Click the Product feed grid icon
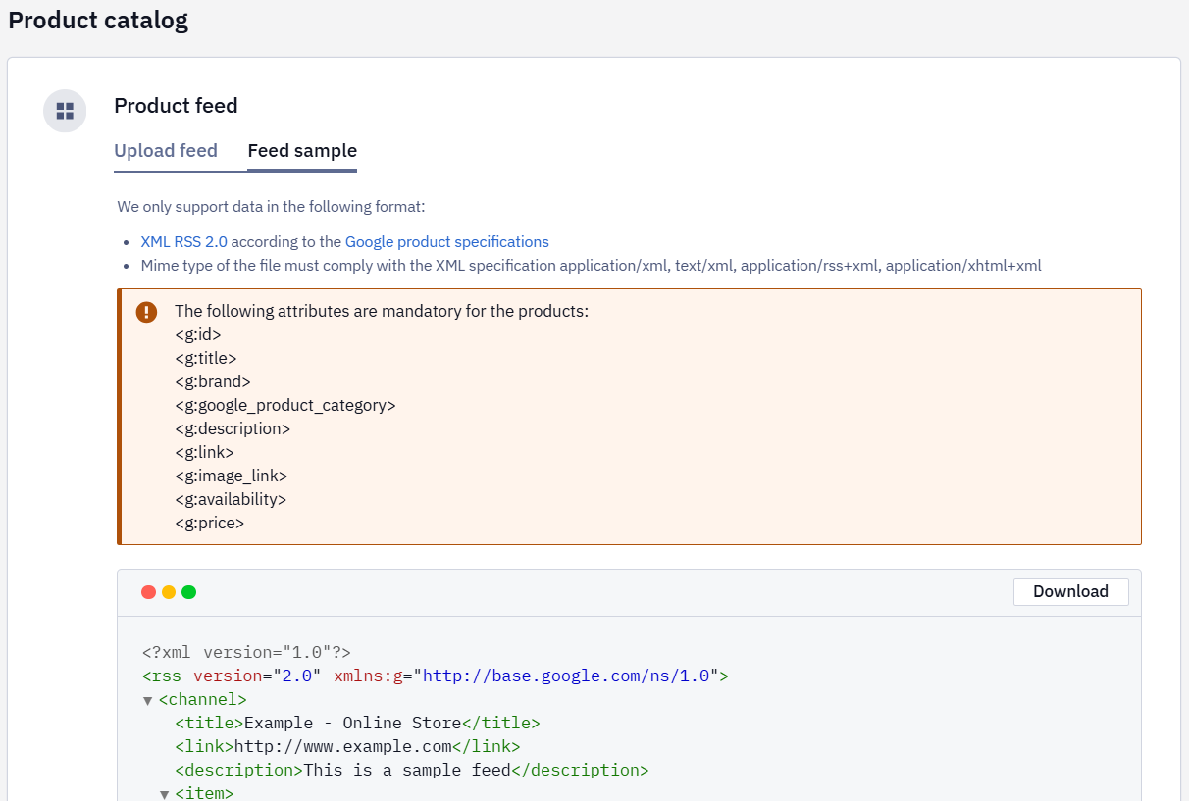 (x=65, y=111)
